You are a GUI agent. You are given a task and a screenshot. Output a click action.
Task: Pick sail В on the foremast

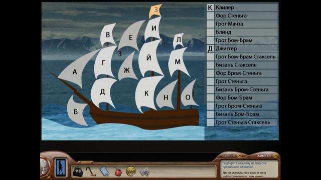108,34
